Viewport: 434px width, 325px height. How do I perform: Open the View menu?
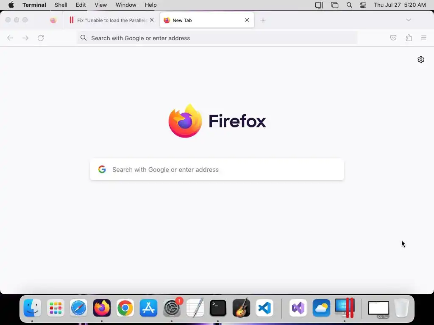click(101, 5)
